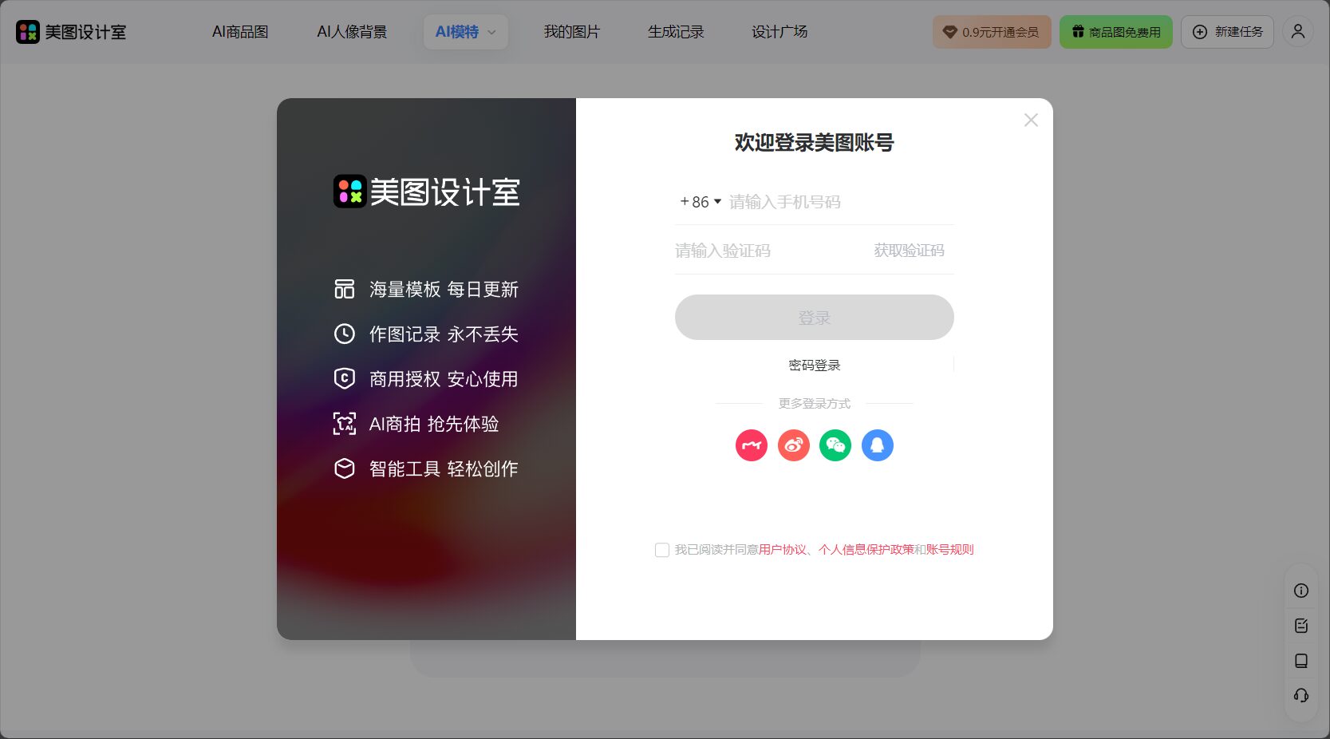Open the 个人信息保护政策 link
The image size is (1330, 739).
pos(866,550)
